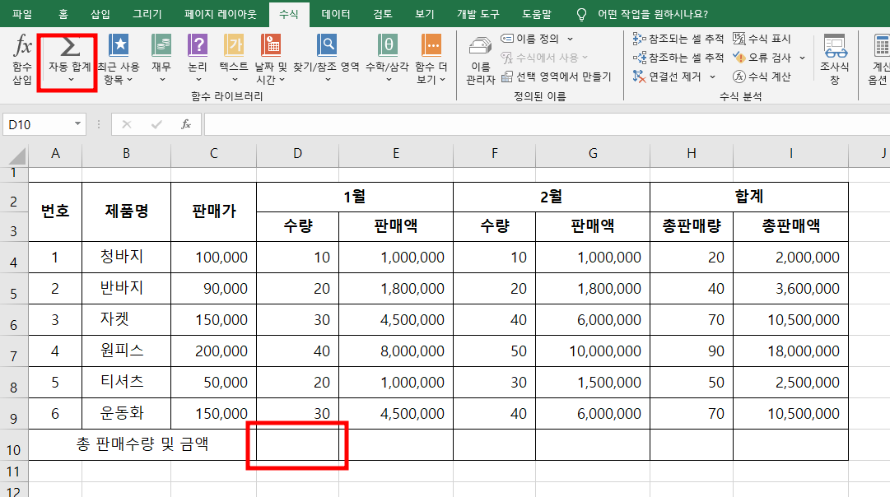Expand the Define Name (이름 정의) dropdown arrow
Image resolution: width=890 pixels, height=497 pixels.
570,39
